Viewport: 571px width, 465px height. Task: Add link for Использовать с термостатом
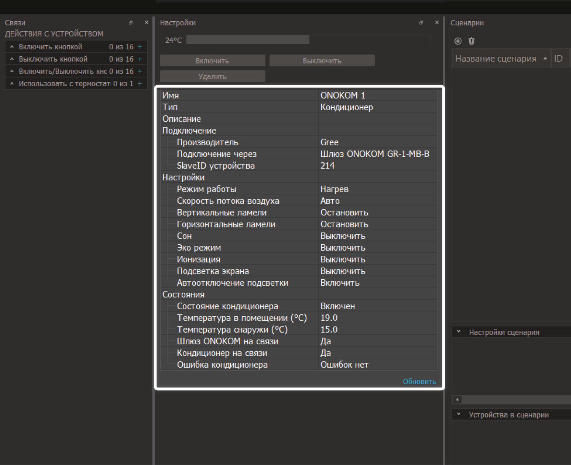point(140,83)
